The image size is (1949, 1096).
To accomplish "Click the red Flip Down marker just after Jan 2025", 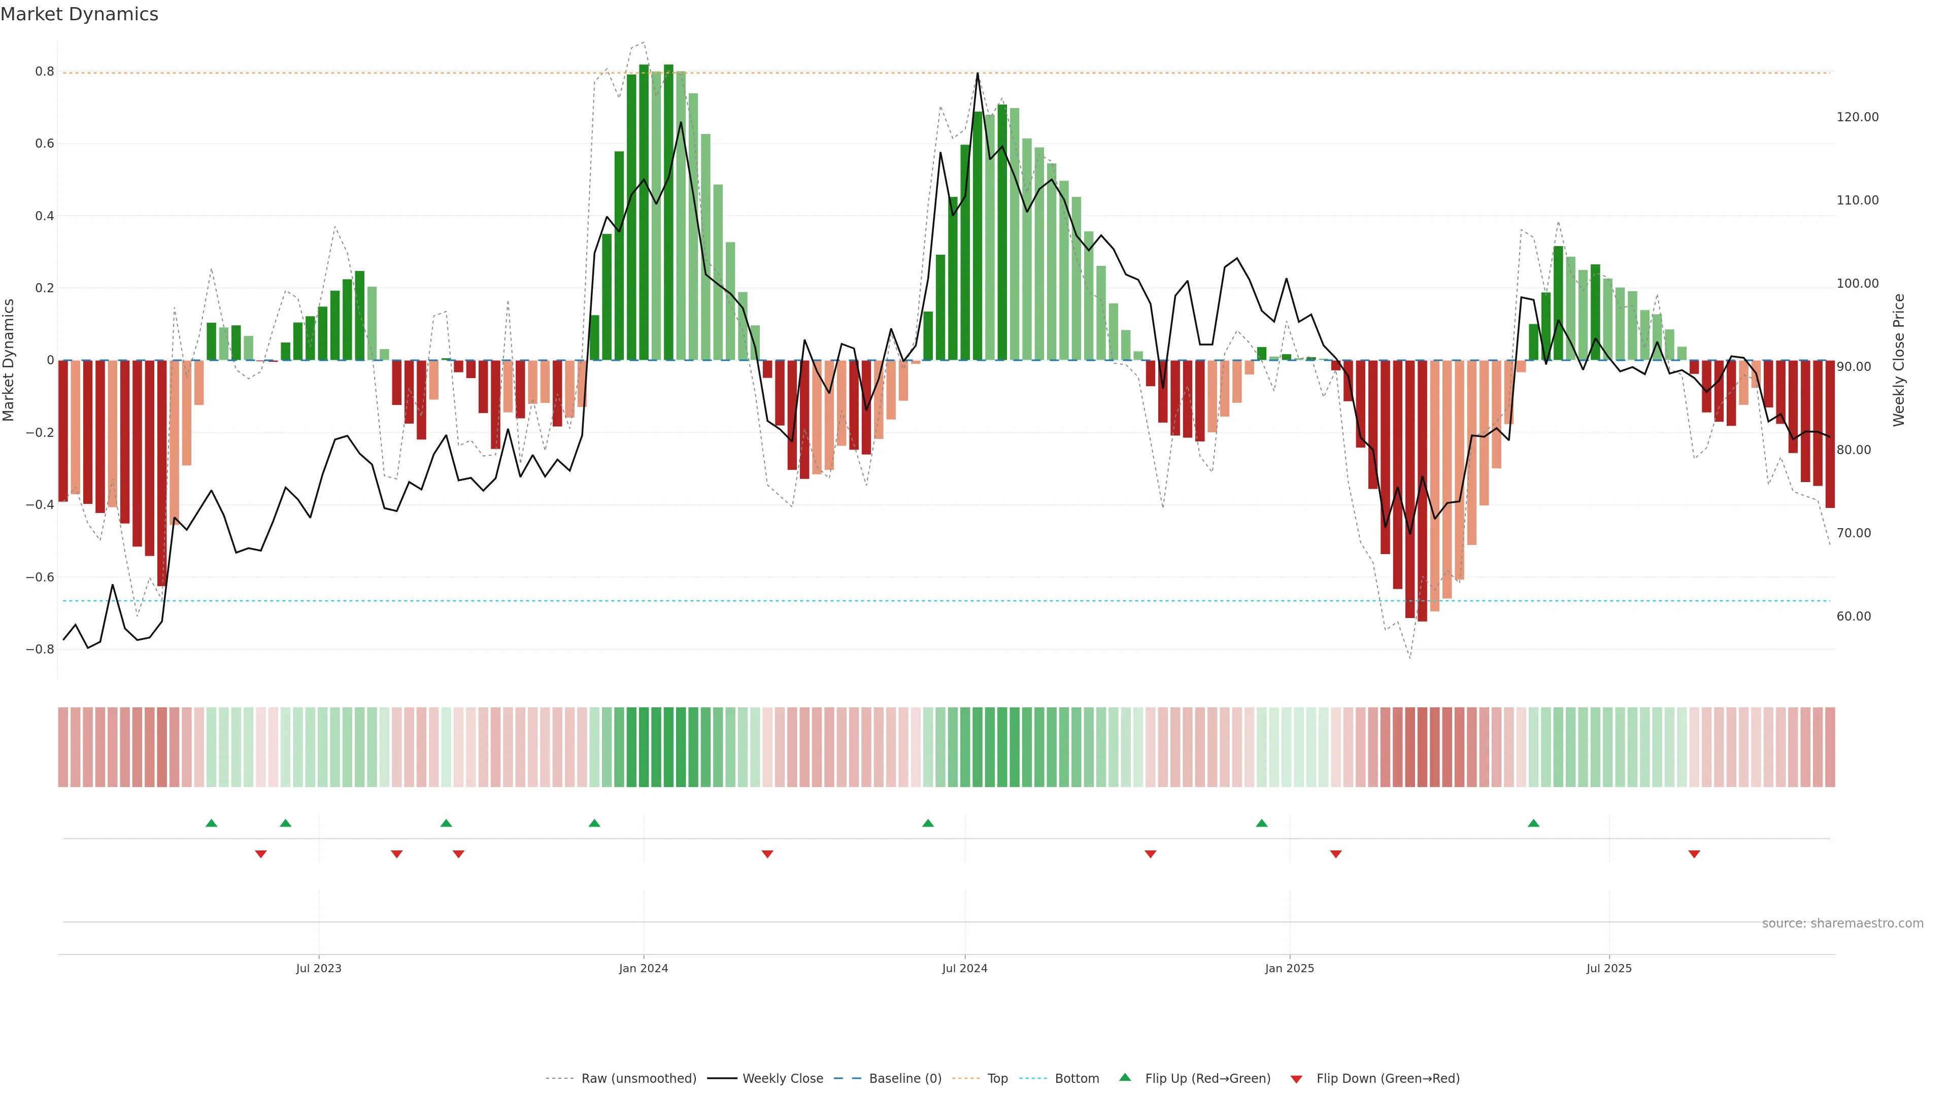I will point(1335,854).
